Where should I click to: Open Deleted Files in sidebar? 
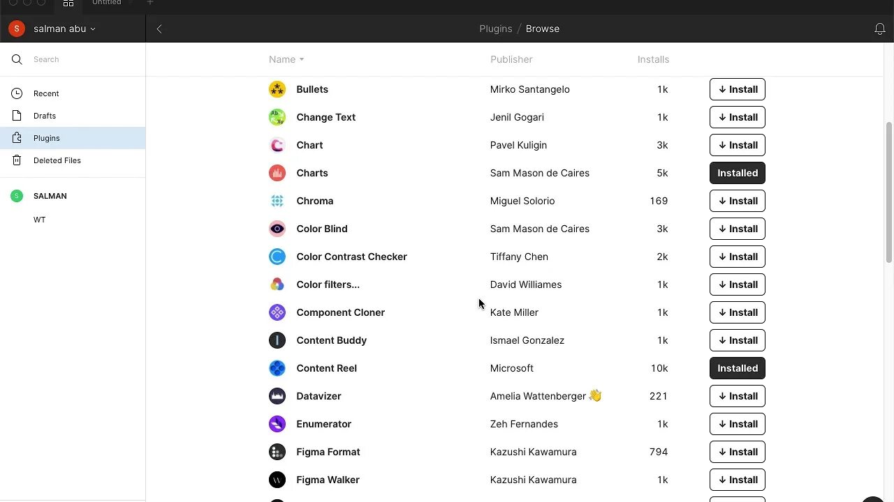tap(73, 160)
